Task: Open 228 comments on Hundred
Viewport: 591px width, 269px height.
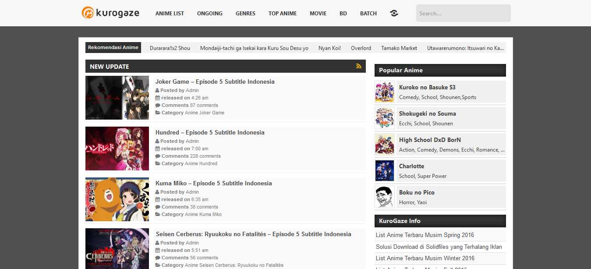Action: tap(205, 156)
